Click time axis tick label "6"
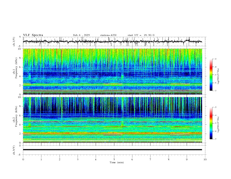This screenshot has height=179, width=231. (132, 159)
